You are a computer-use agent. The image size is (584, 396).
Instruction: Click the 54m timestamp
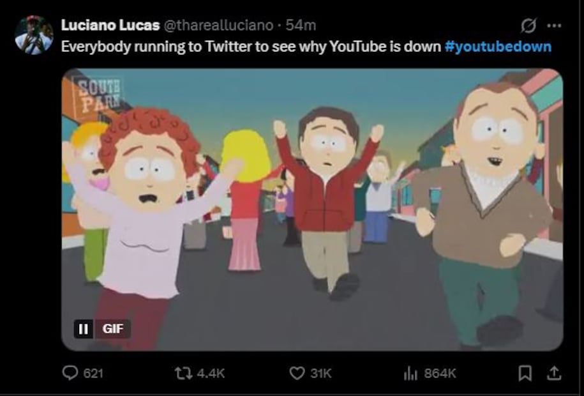[301, 26]
